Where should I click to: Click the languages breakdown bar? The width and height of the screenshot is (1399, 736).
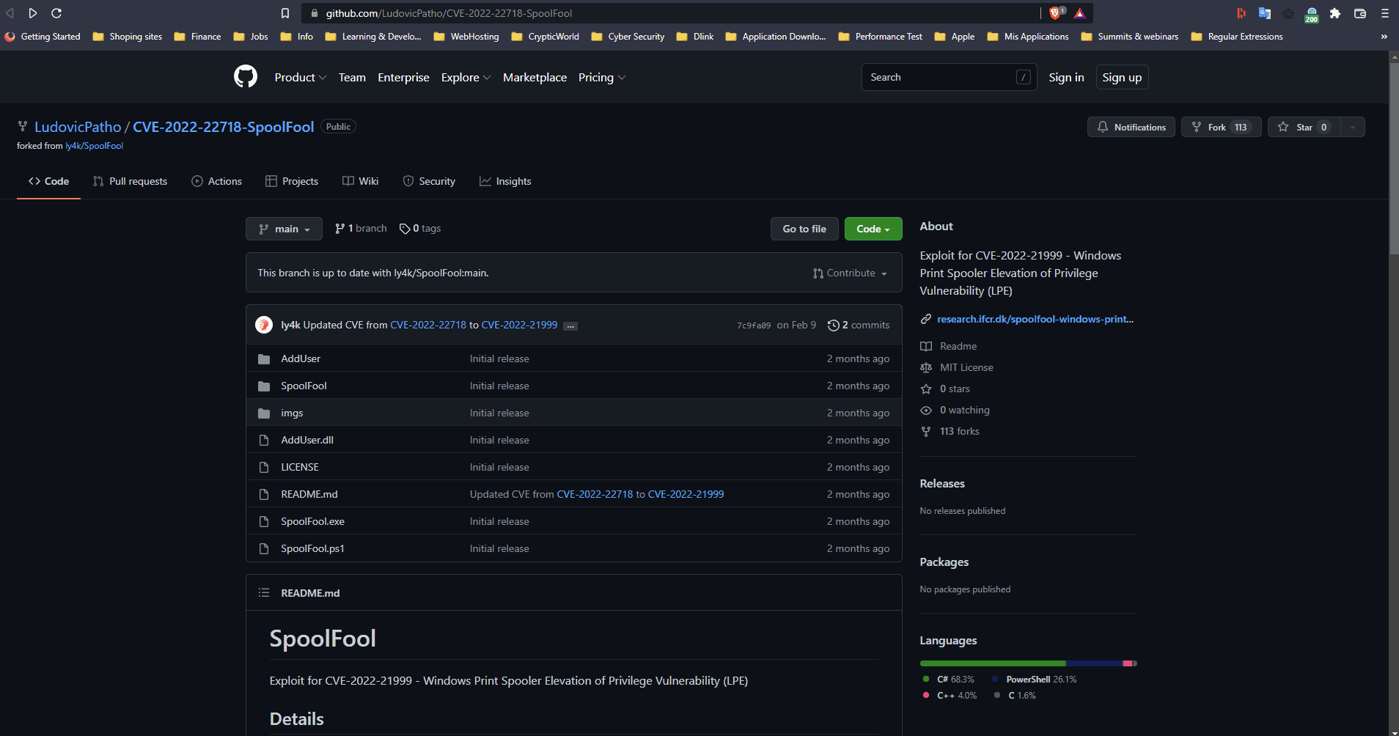[x=1028, y=663]
